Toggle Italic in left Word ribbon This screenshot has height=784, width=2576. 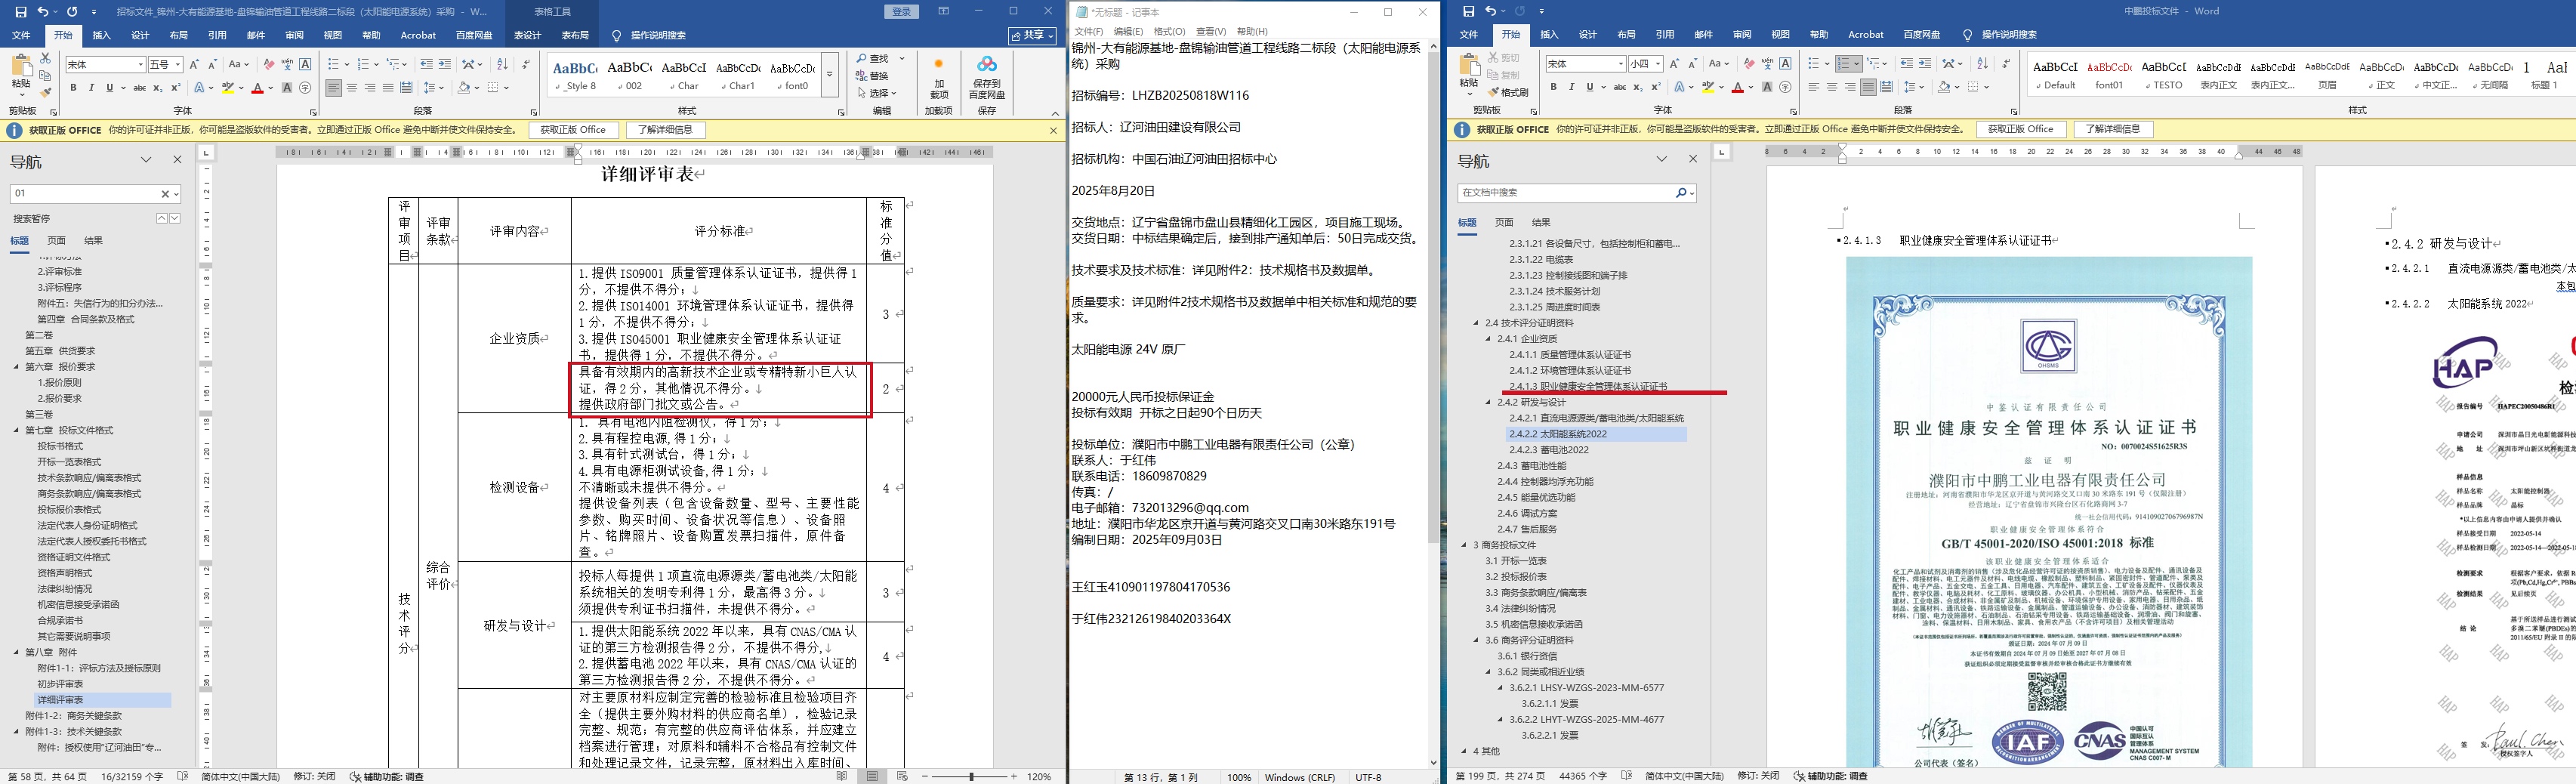(91, 88)
